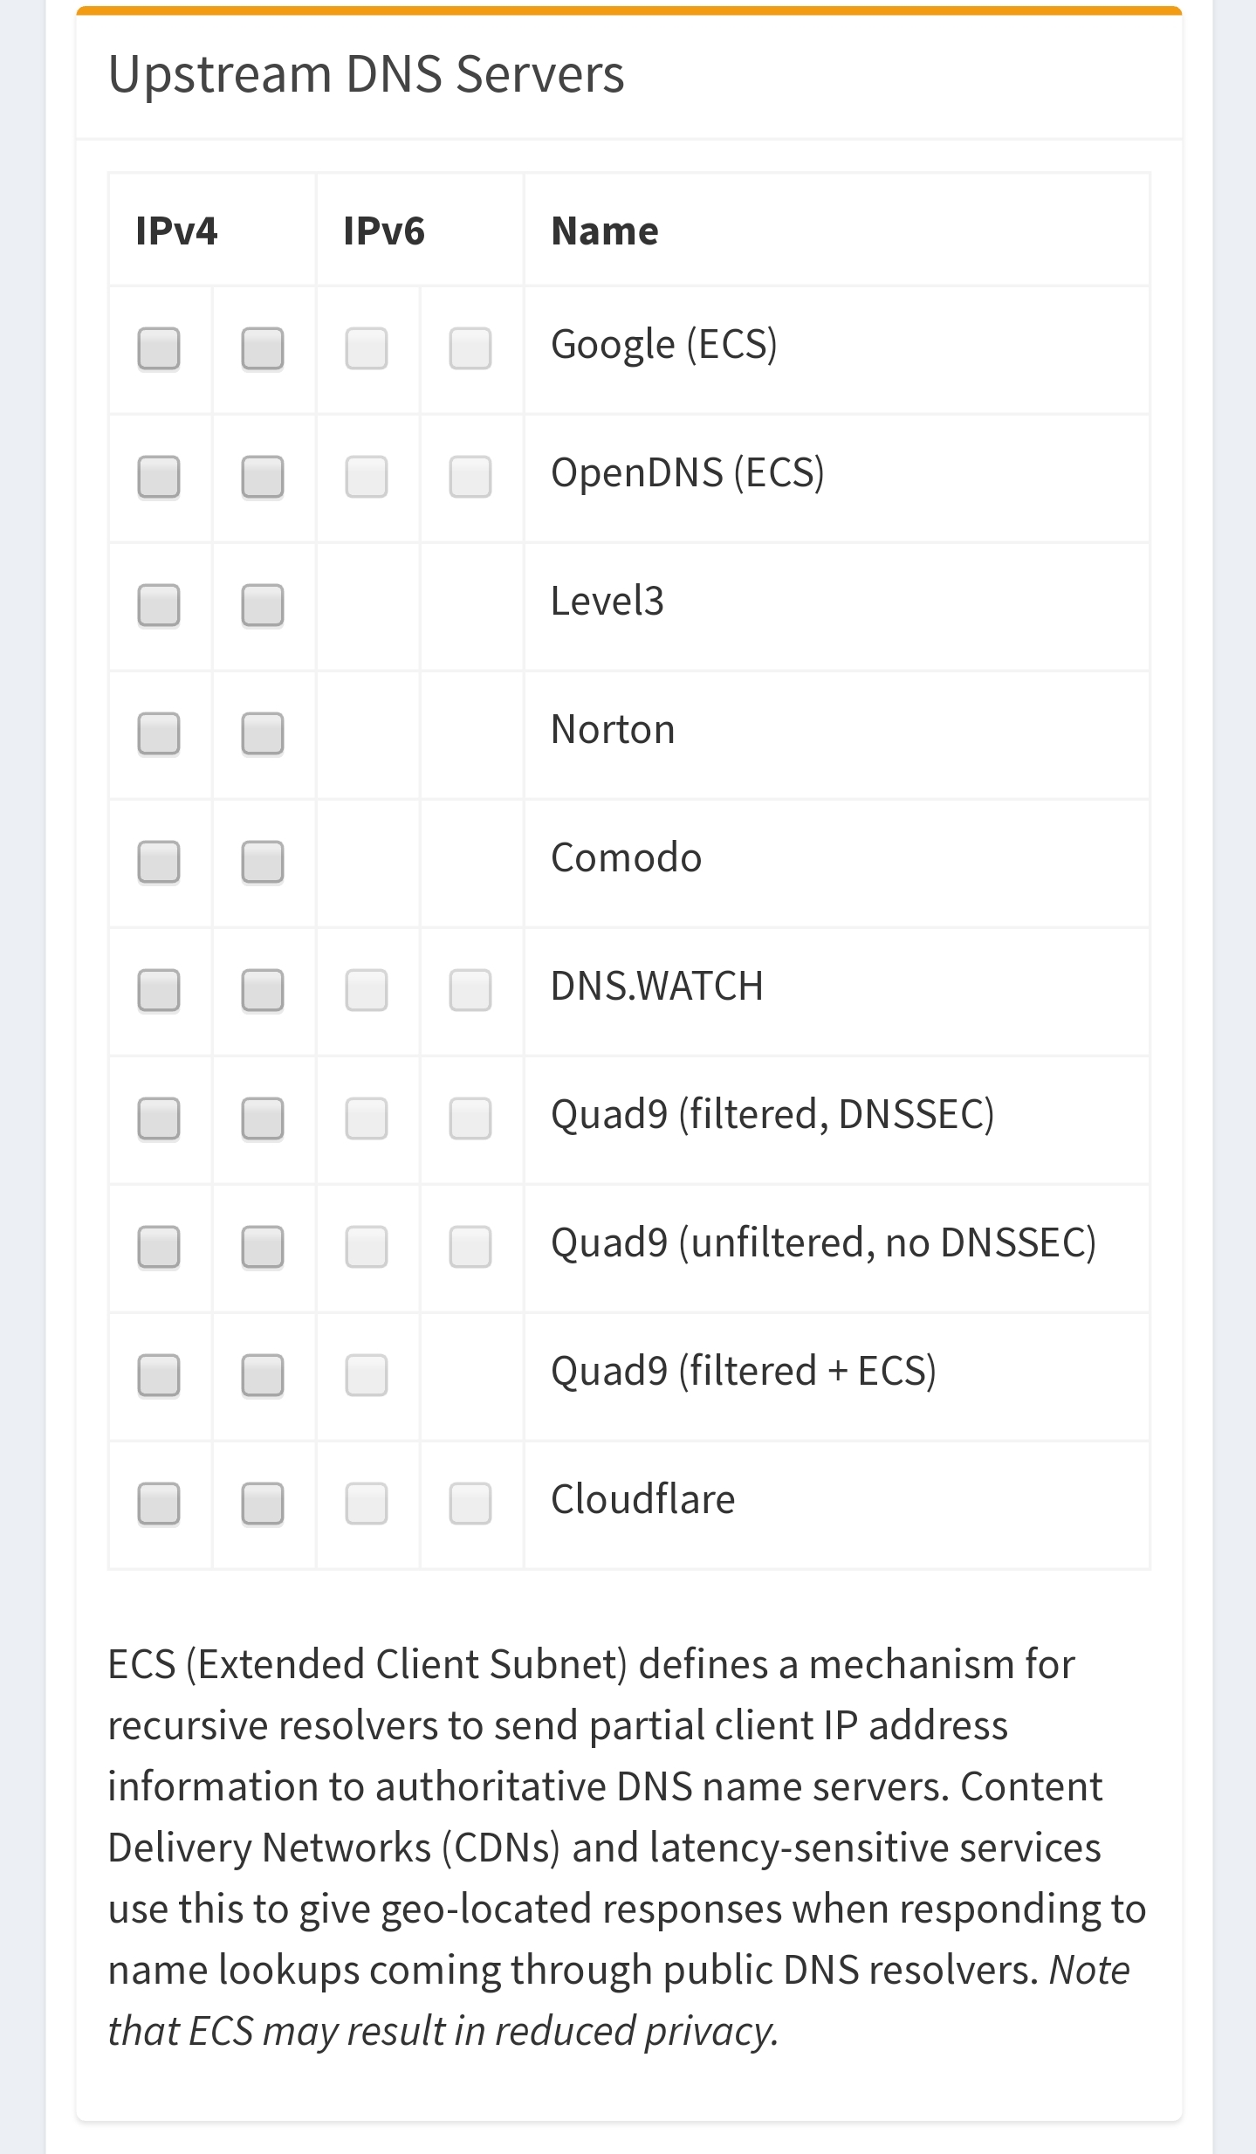Enable first IPv4 checkbox for Cloudflare
Image resolution: width=1256 pixels, height=2154 pixels.
159,1504
